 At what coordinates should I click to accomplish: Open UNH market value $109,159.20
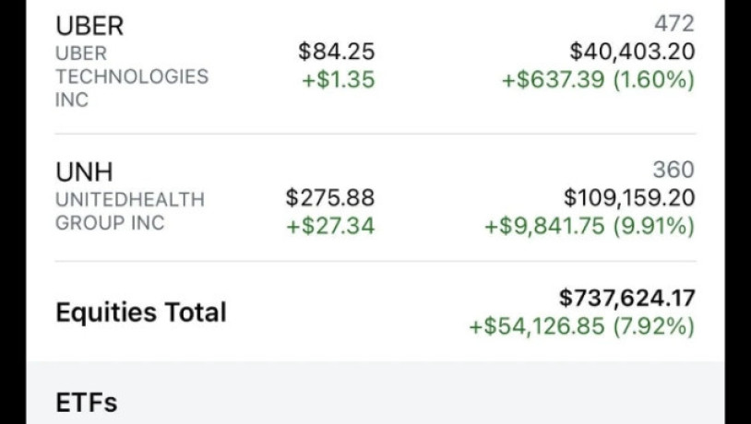click(x=629, y=198)
